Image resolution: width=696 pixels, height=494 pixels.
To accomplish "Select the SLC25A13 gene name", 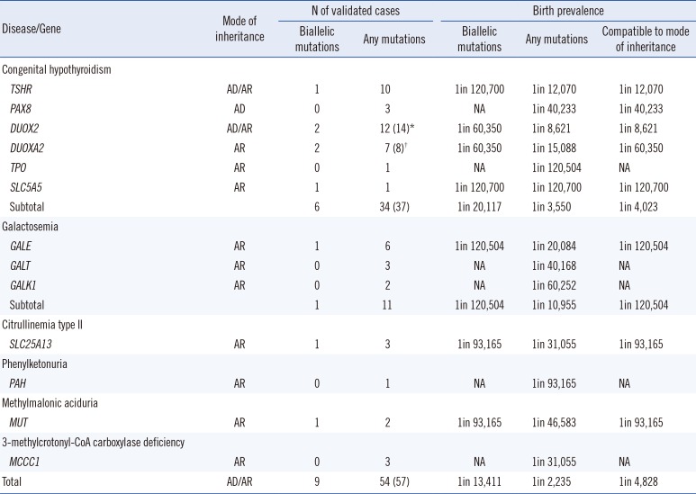I will (34, 347).
